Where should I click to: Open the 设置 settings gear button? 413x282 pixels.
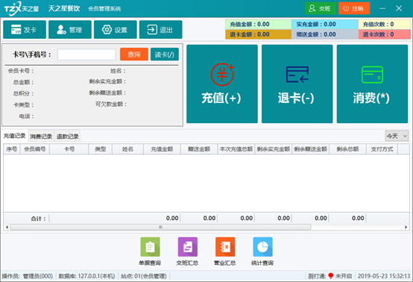(x=116, y=30)
